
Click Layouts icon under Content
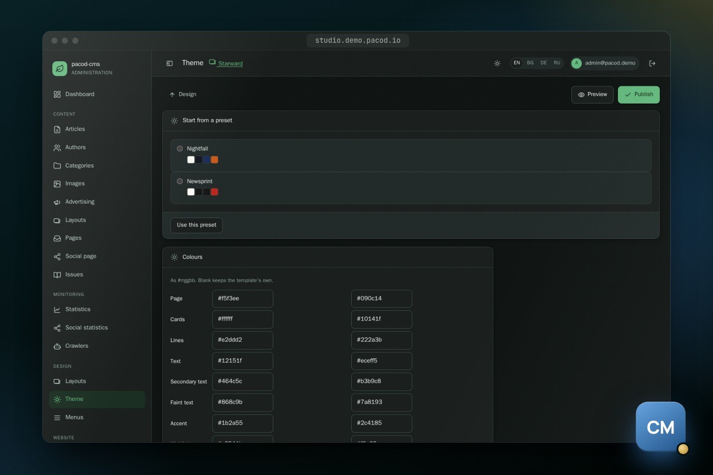tap(57, 220)
